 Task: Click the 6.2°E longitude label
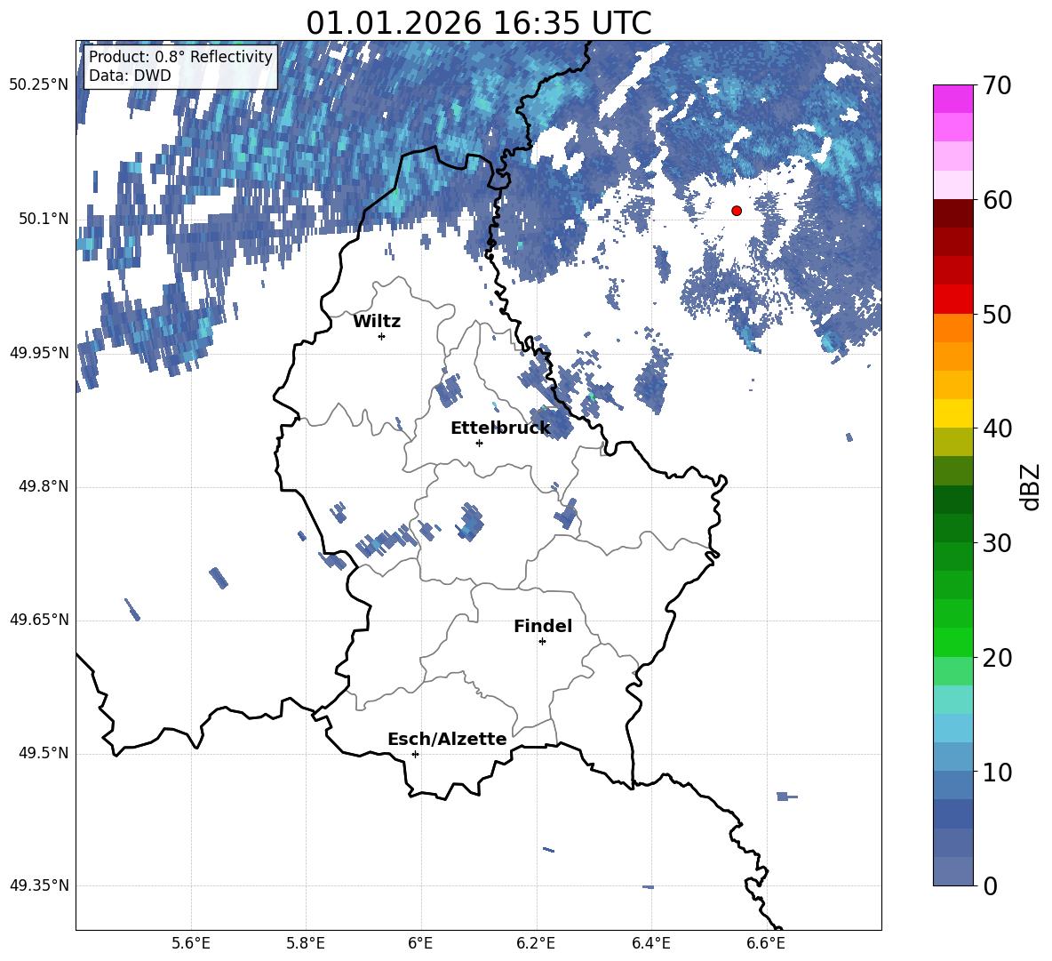click(536, 944)
